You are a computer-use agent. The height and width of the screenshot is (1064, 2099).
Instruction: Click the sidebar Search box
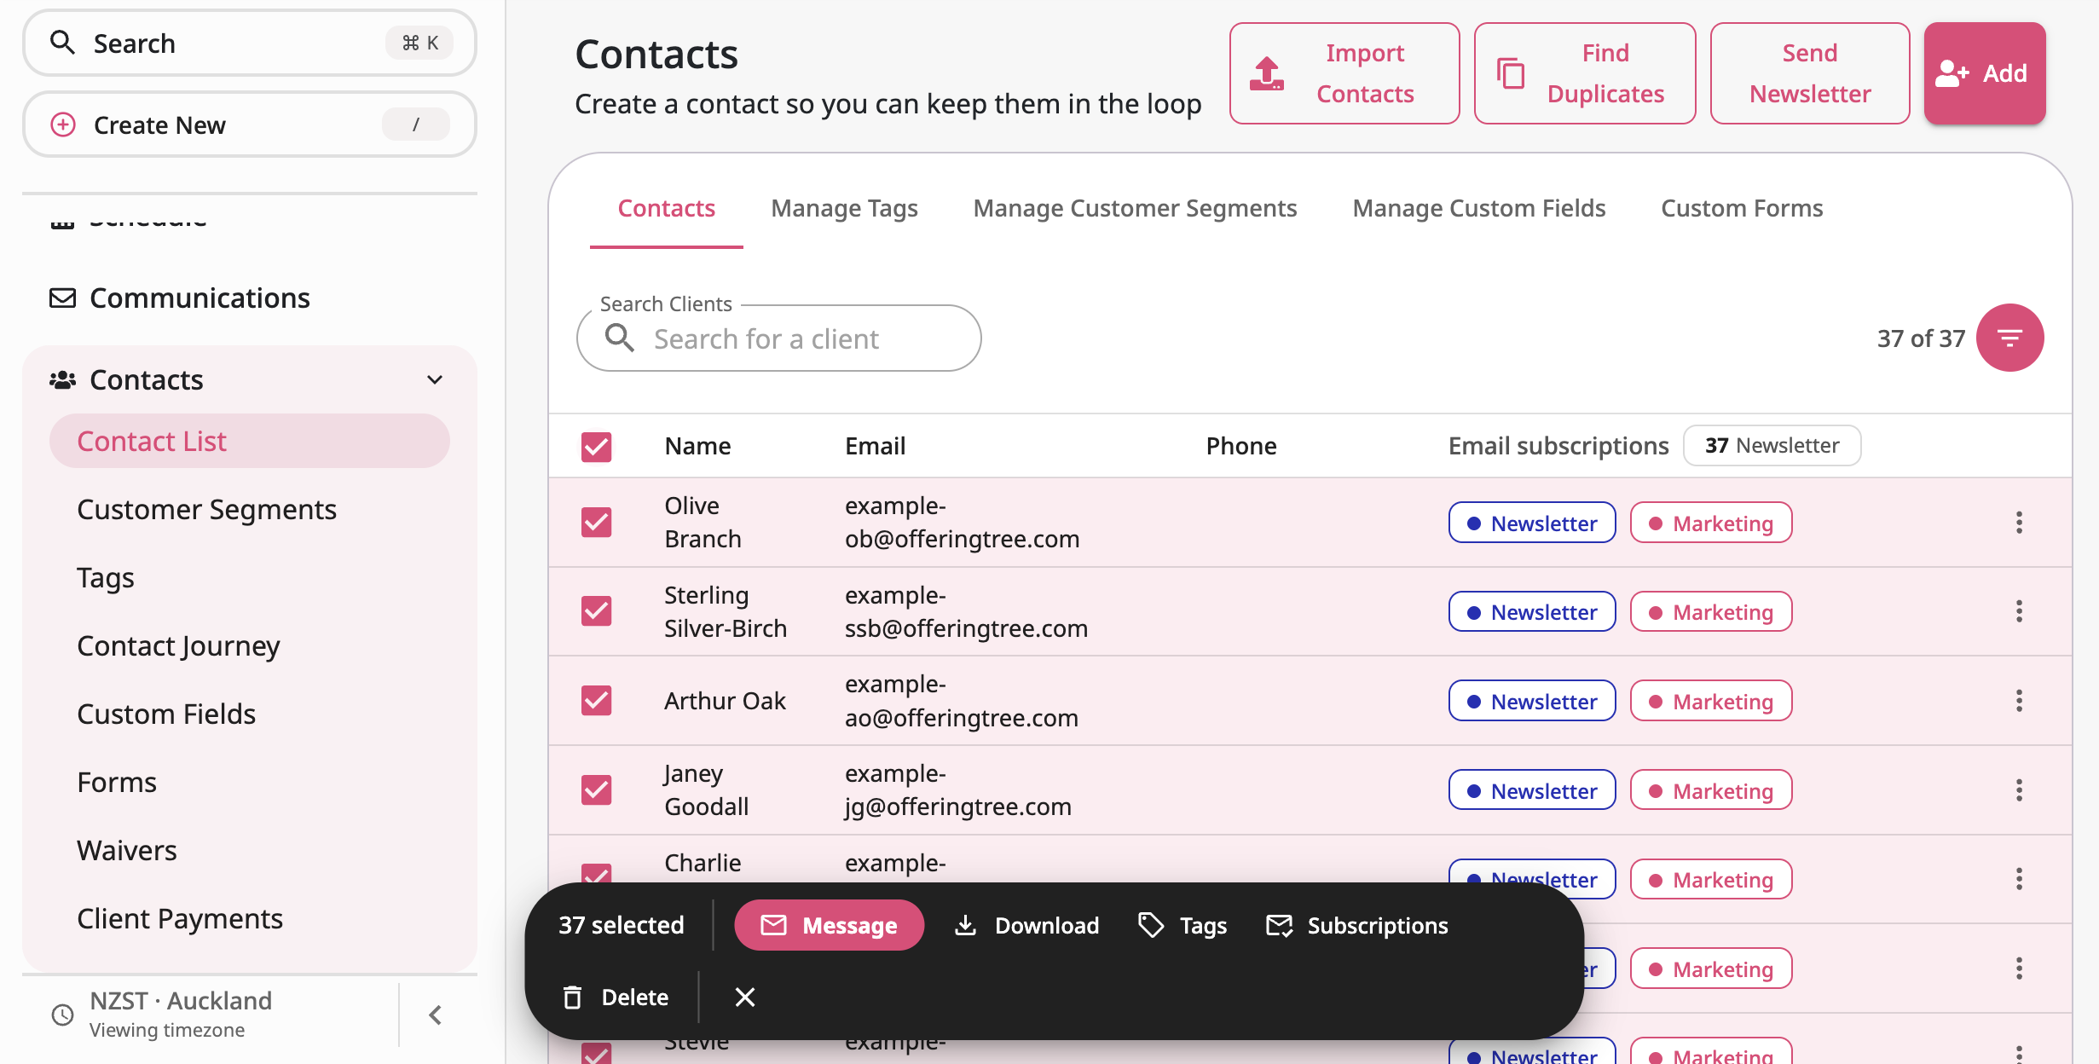[x=249, y=42]
